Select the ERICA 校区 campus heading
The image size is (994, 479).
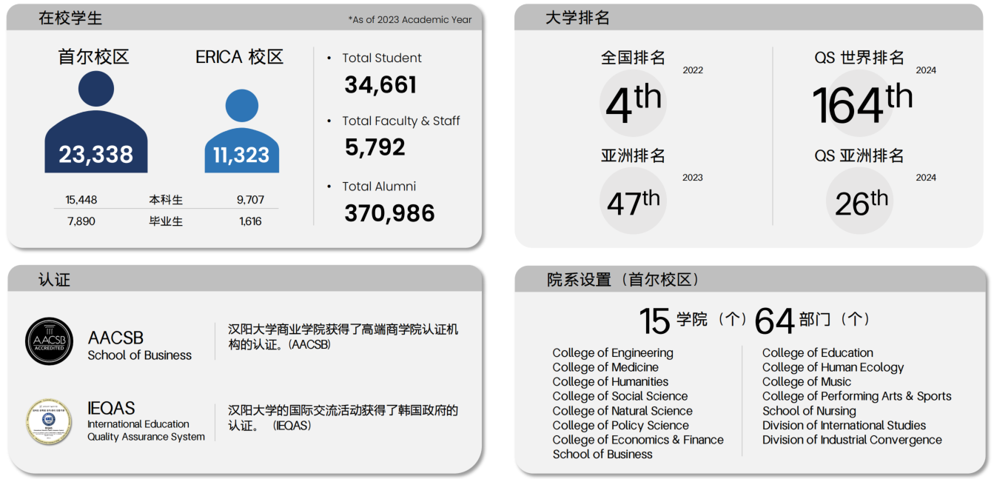point(240,57)
